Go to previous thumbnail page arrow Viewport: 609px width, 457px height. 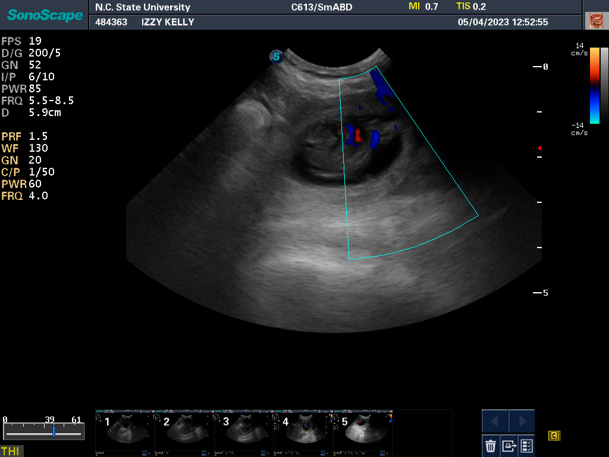tap(495, 421)
